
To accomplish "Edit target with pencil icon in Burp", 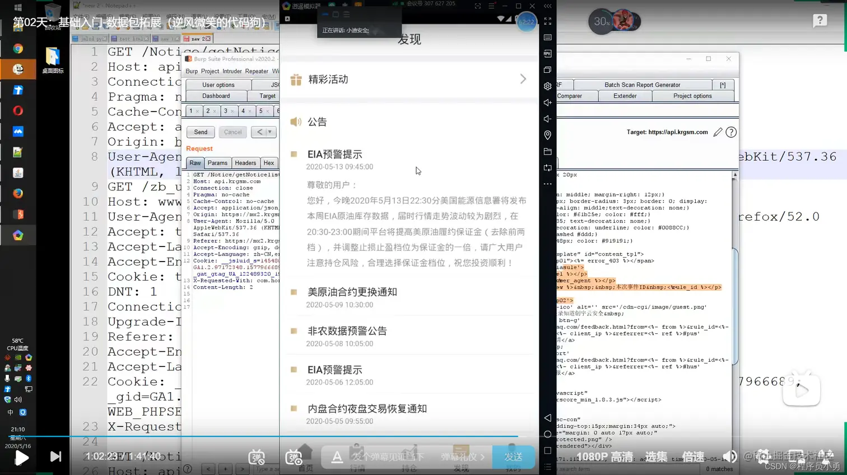I will 718,132.
